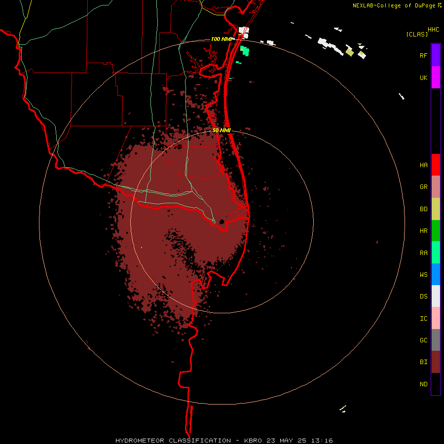Image resolution: width=444 pixels, height=444 pixels.
Task: Click the HA red legend swatch
Action: click(x=436, y=165)
